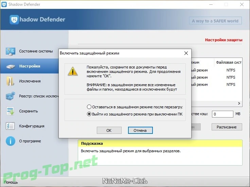Select 'Выйти из защищённого режима при выключении ПК'
The width and height of the screenshot is (250, 187).
click(135, 114)
